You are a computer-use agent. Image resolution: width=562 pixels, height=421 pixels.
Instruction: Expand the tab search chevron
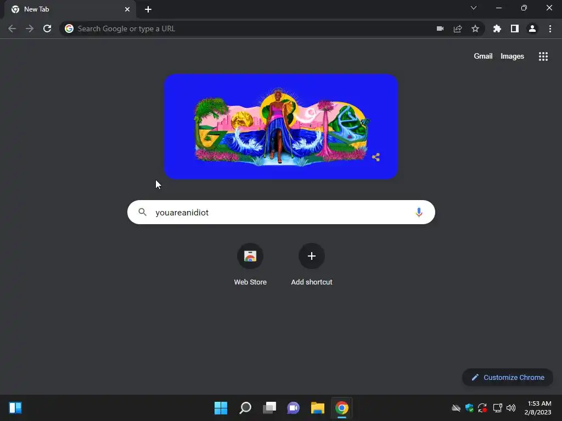coord(474,8)
